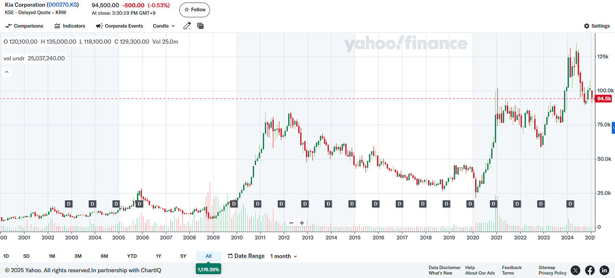Click dividend marker at end of 2020
This screenshot has width=615, height=278.
tap(493, 204)
